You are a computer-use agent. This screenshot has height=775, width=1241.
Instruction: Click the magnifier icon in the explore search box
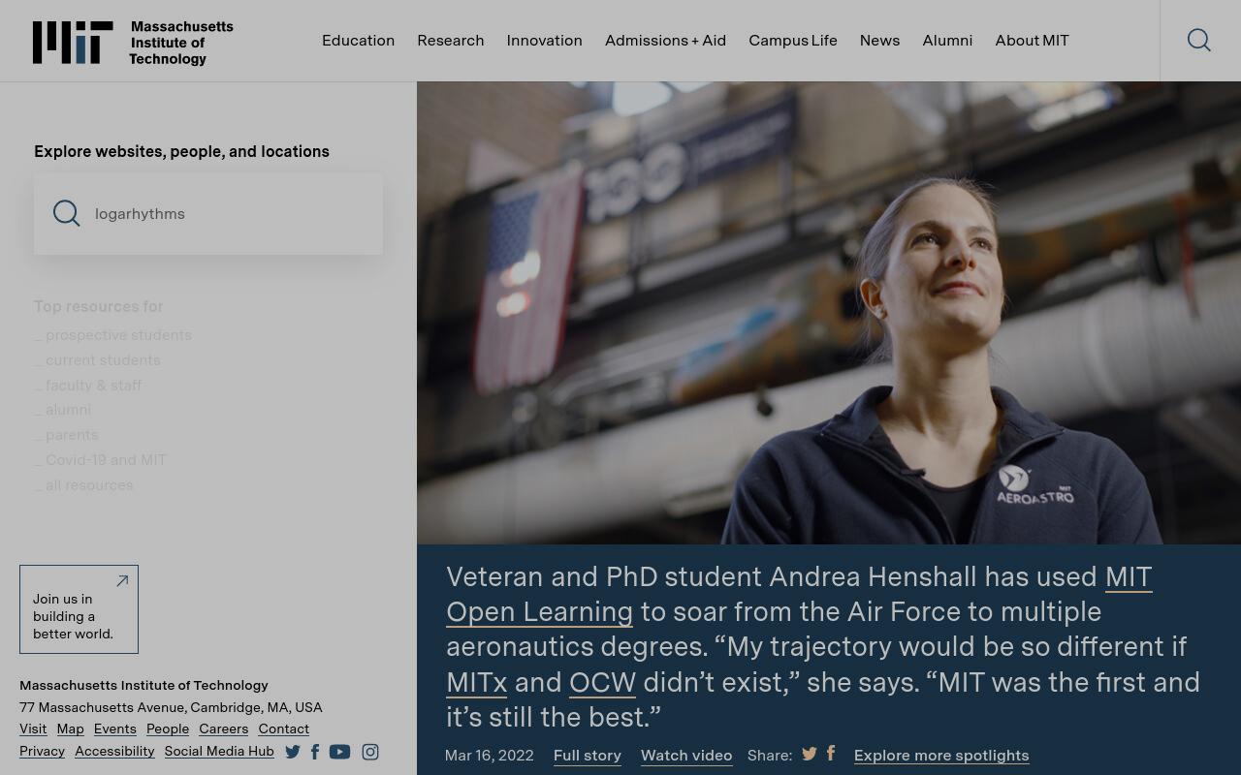[x=67, y=213]
